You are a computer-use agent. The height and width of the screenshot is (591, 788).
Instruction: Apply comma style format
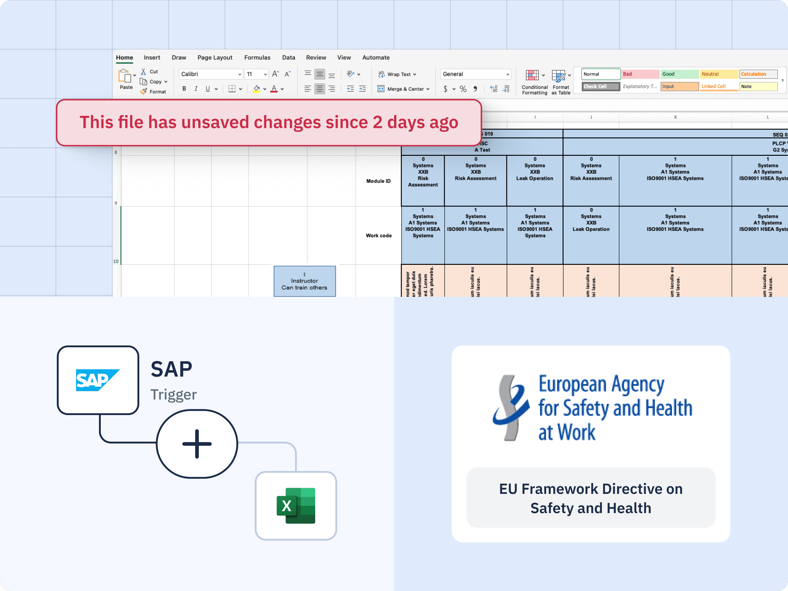click(x=475, y=89)
